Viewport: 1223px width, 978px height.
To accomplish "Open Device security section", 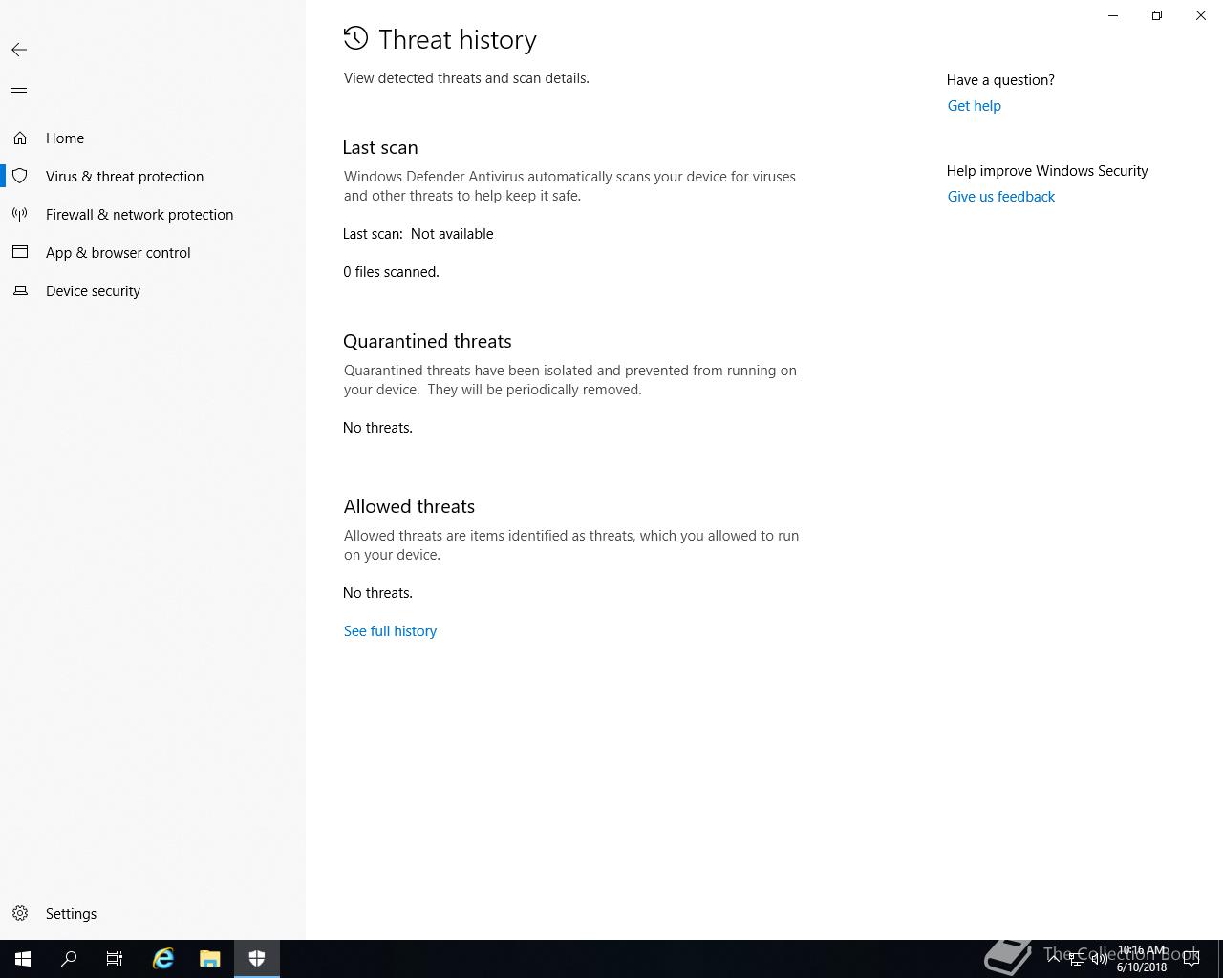I will coord(94,291).
